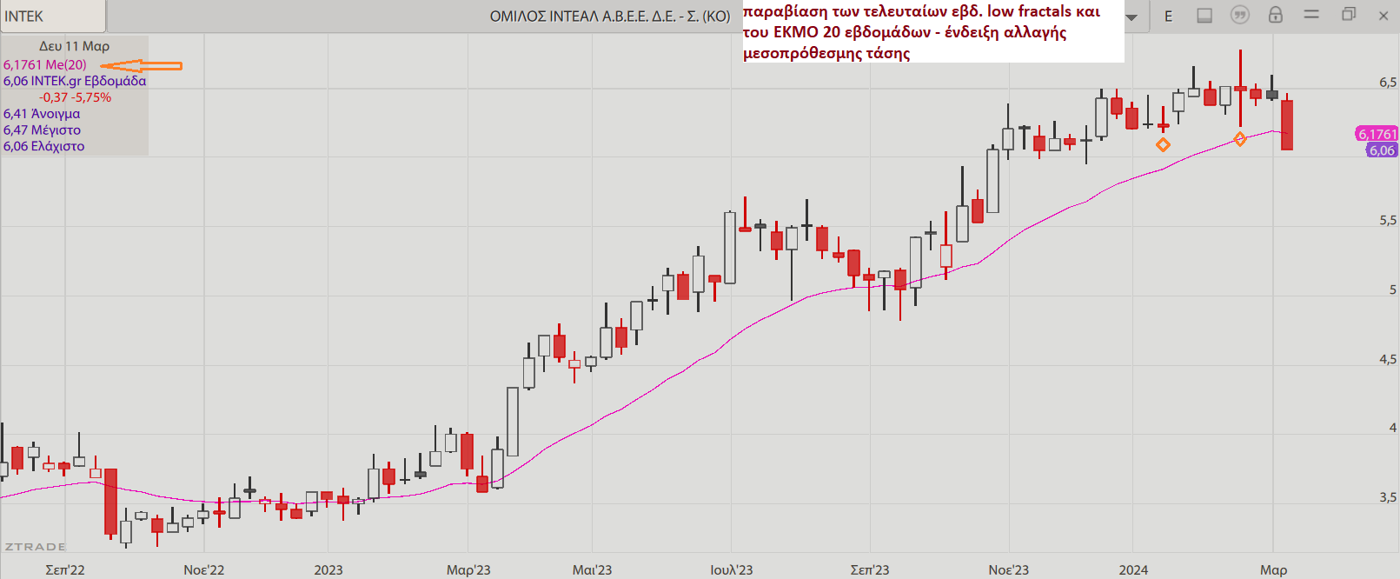Click the 4,5 price axis label
The width and height of the screenshot is (1400, 579).
pyautogui.click(x=1388, y=359)
